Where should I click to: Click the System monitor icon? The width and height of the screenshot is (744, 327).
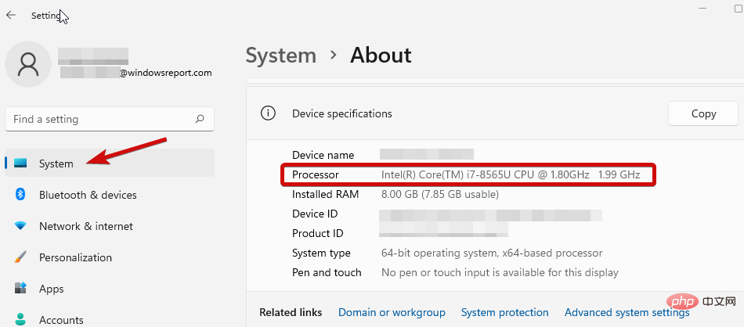20,163
